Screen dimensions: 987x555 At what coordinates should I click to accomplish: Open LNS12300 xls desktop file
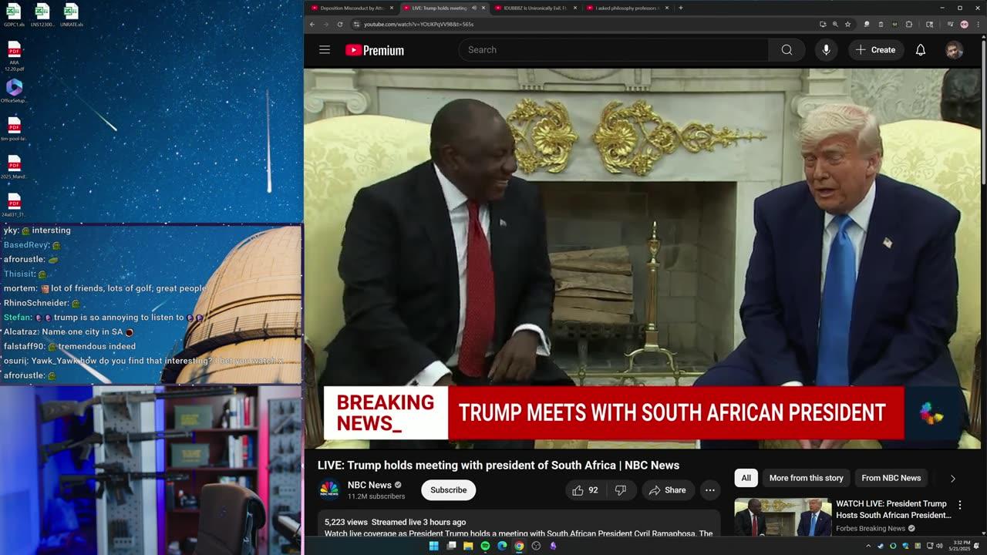pyautogui.click(x=42, y=15)
